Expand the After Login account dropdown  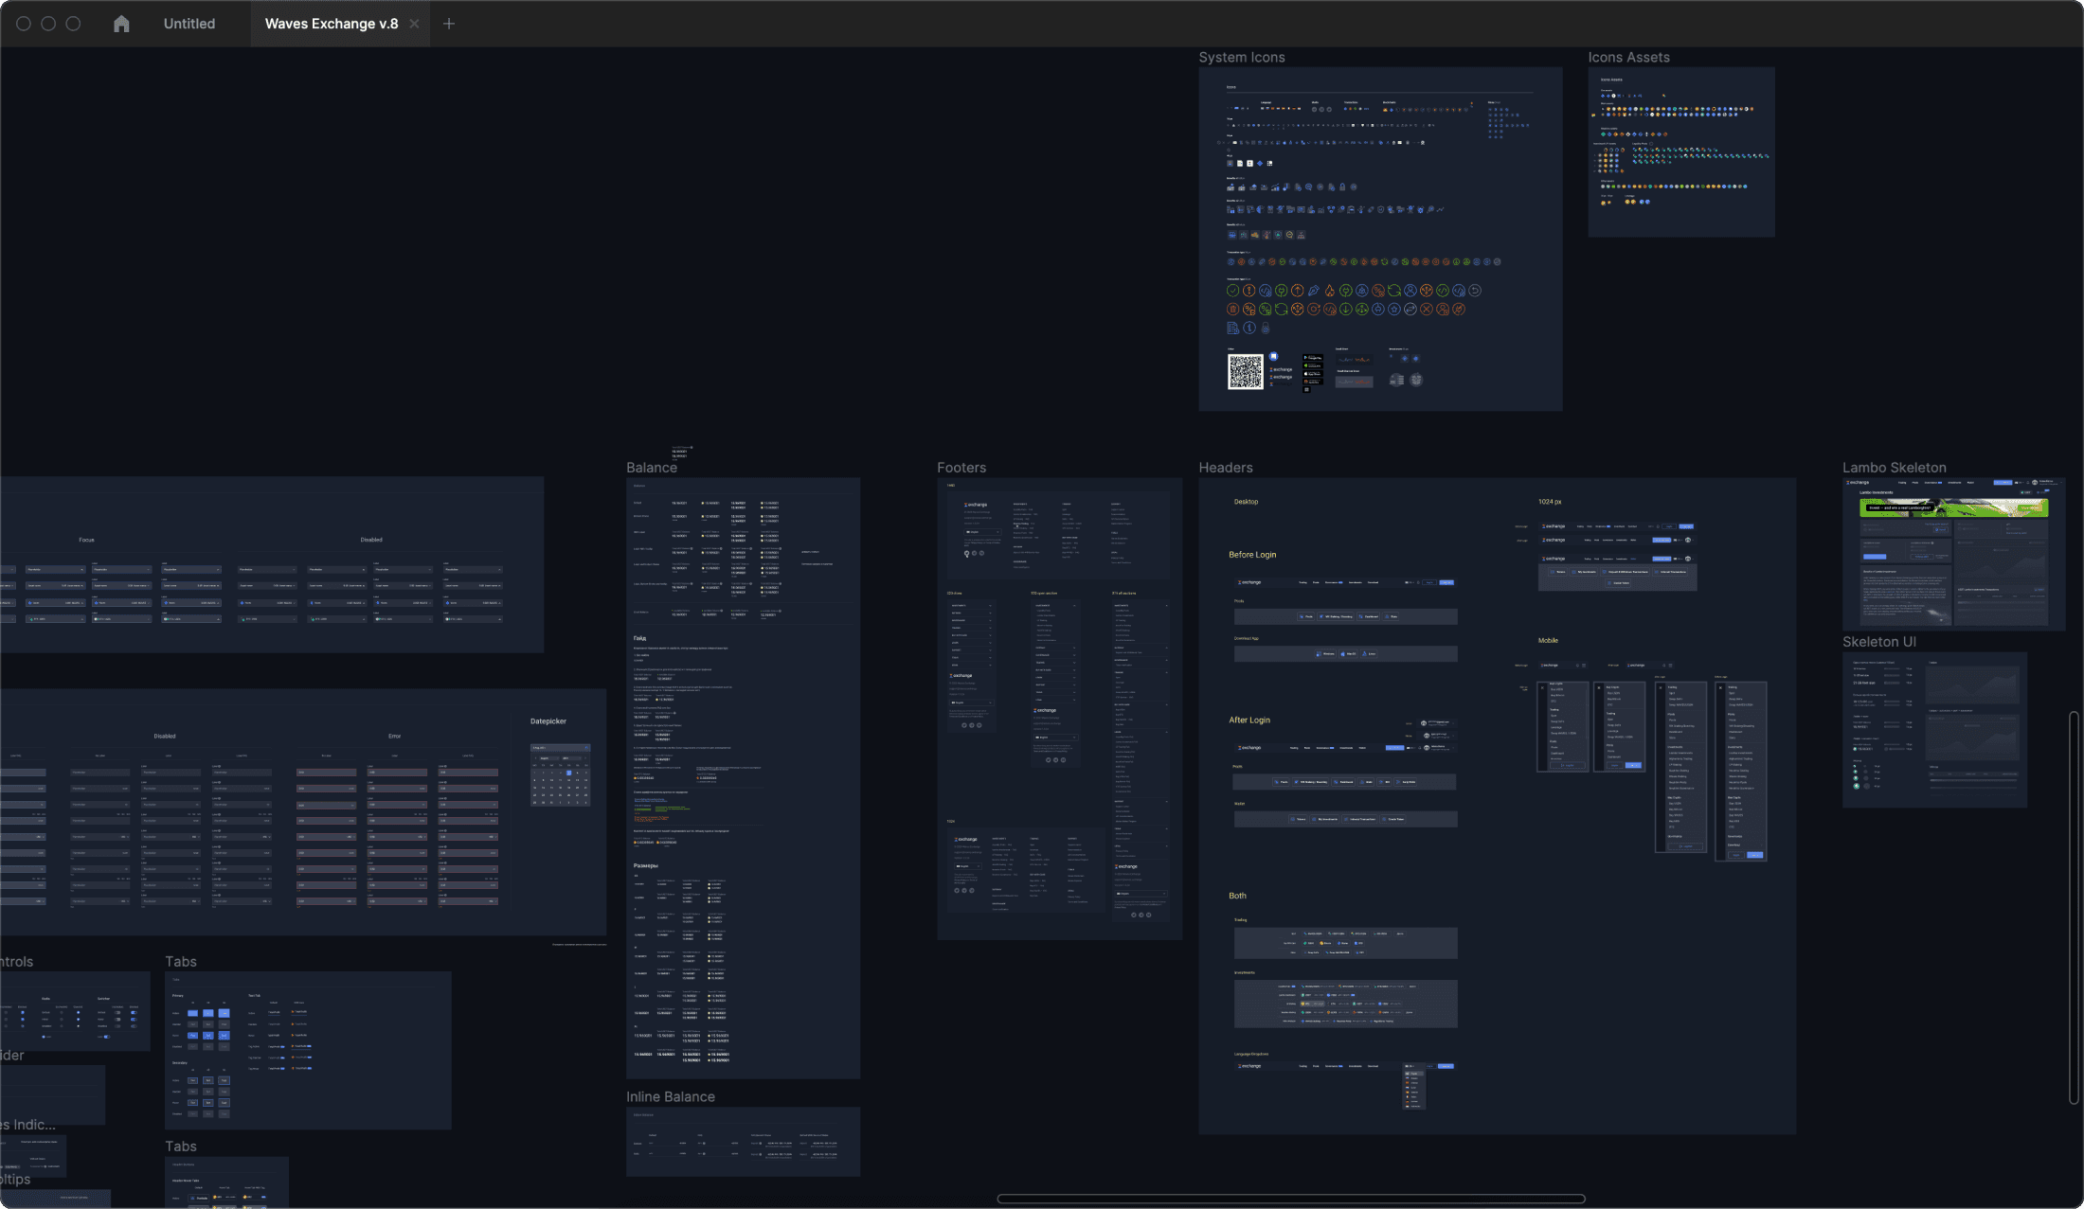(x=1438, y=748)
